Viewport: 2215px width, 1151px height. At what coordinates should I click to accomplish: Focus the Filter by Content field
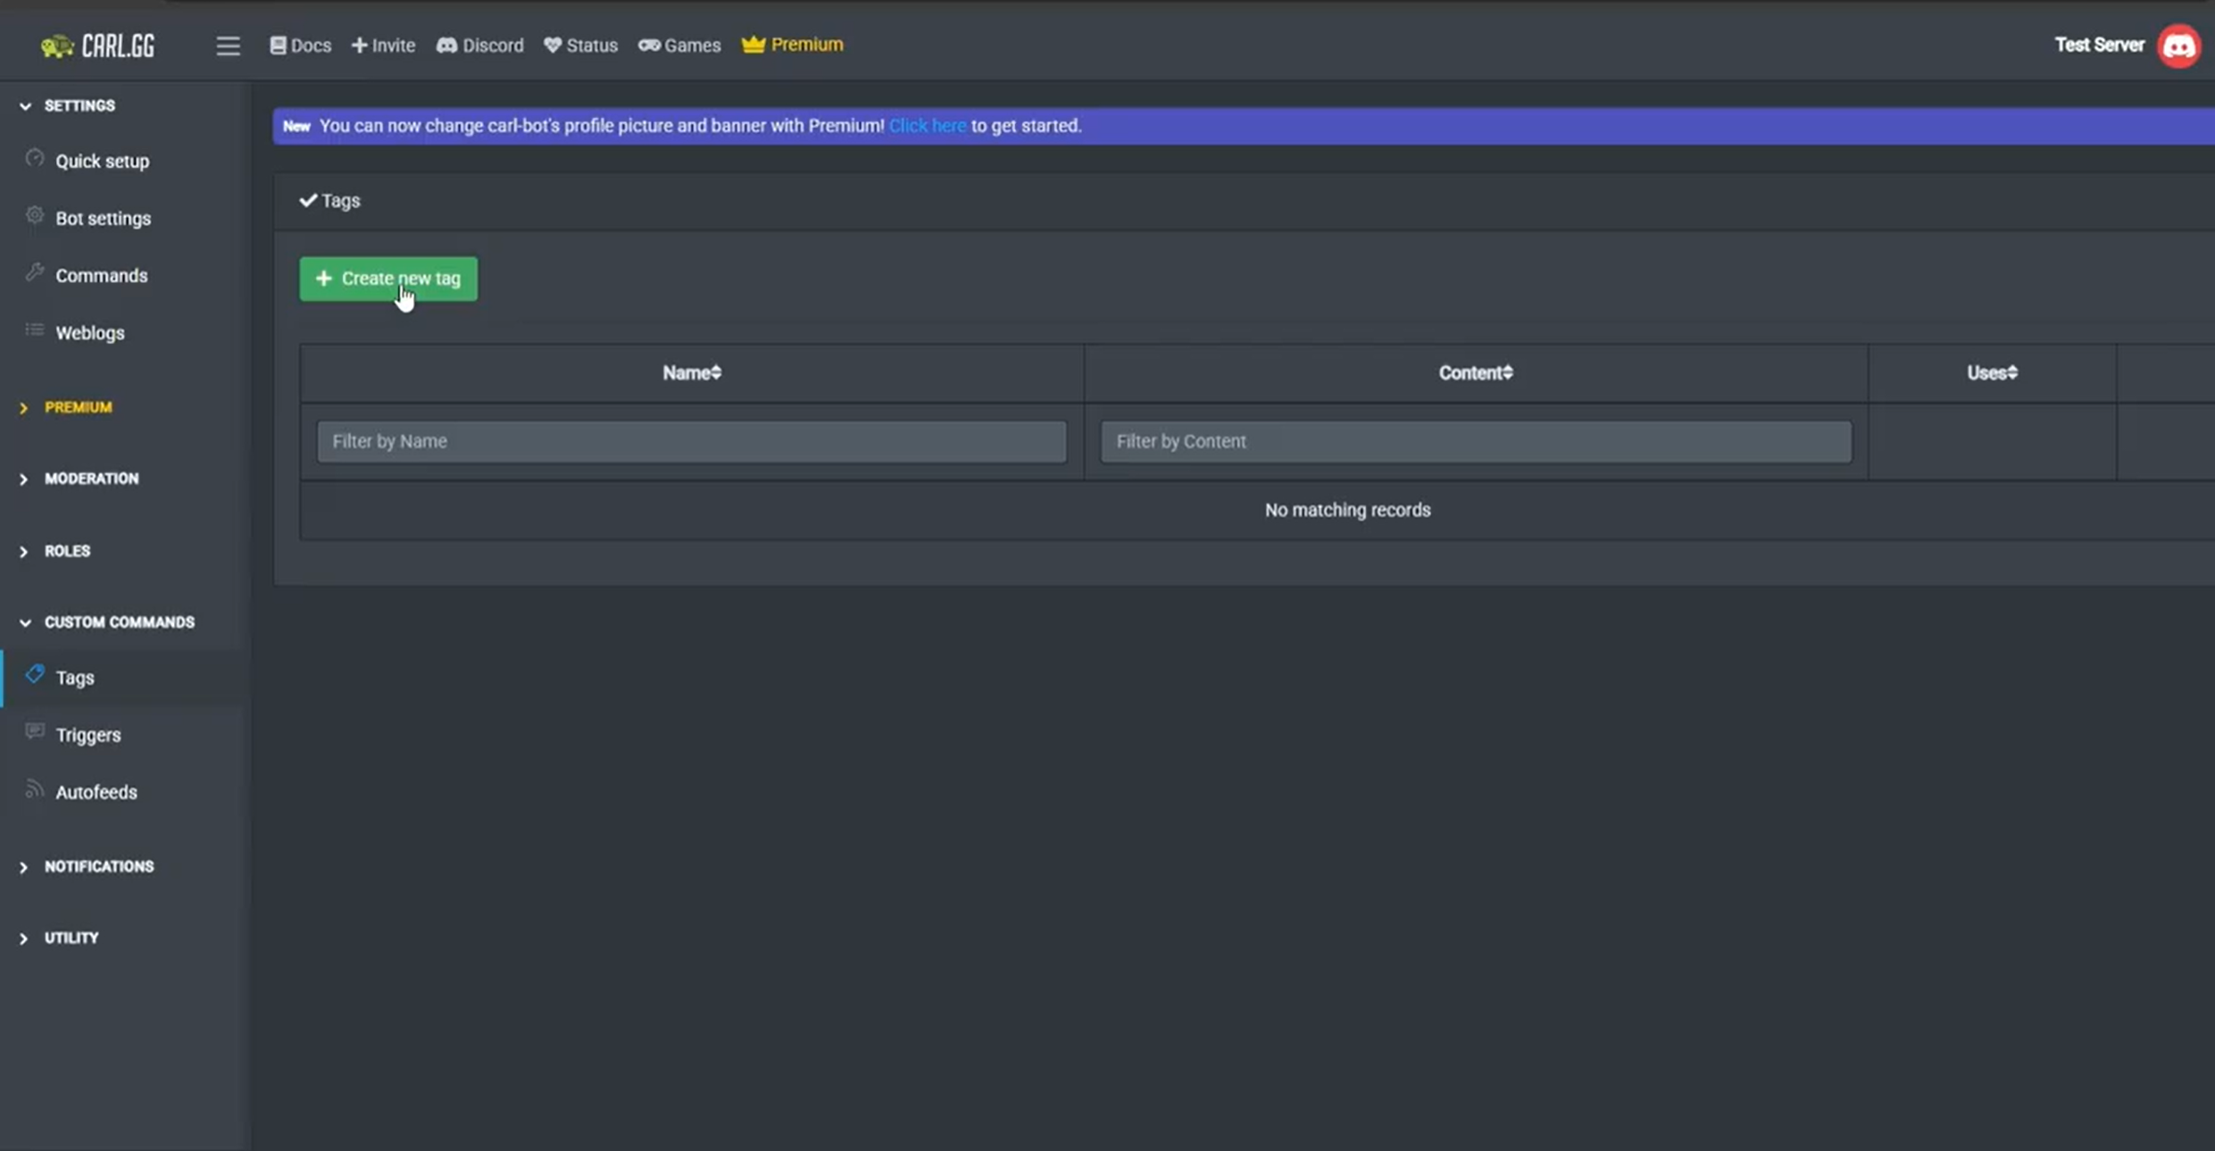pyautogui.click(x=1476, y=441)
